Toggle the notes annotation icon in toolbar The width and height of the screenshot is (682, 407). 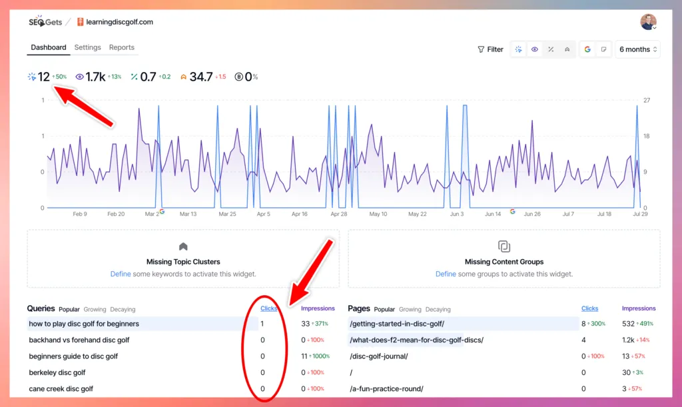click(603, 49)
